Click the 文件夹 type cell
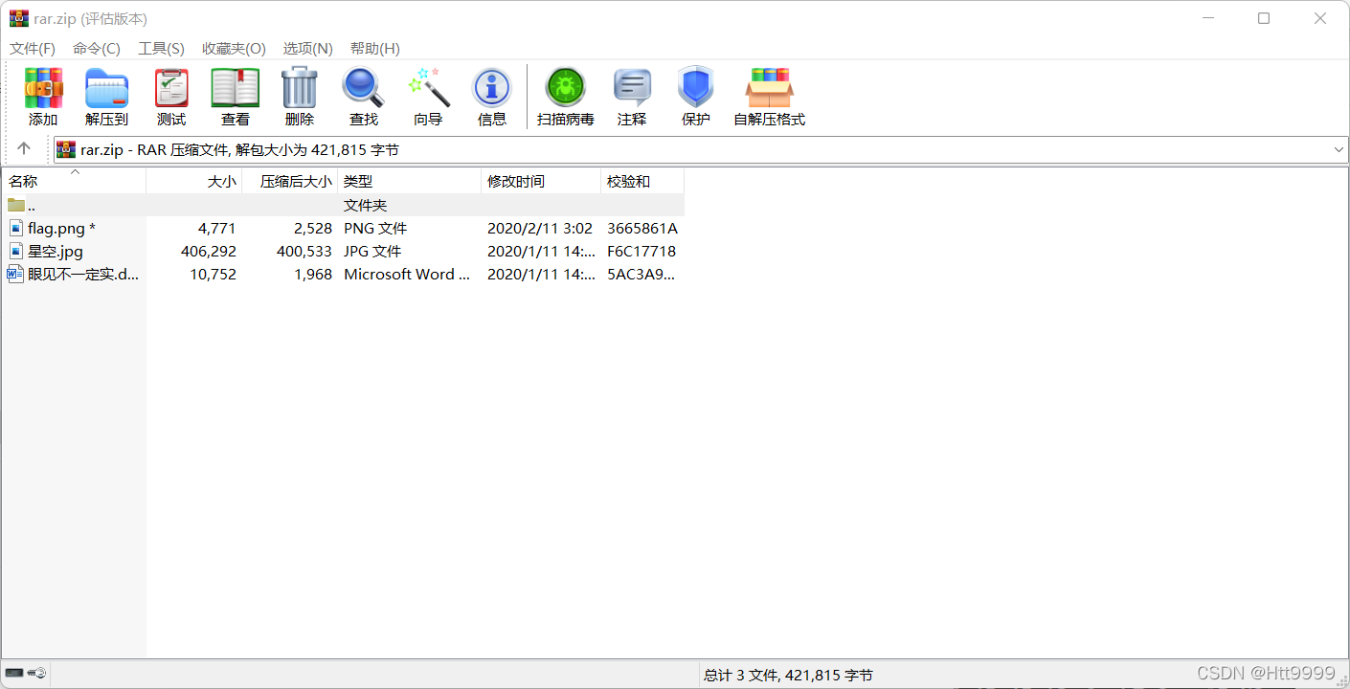 (x=365, y=205)
